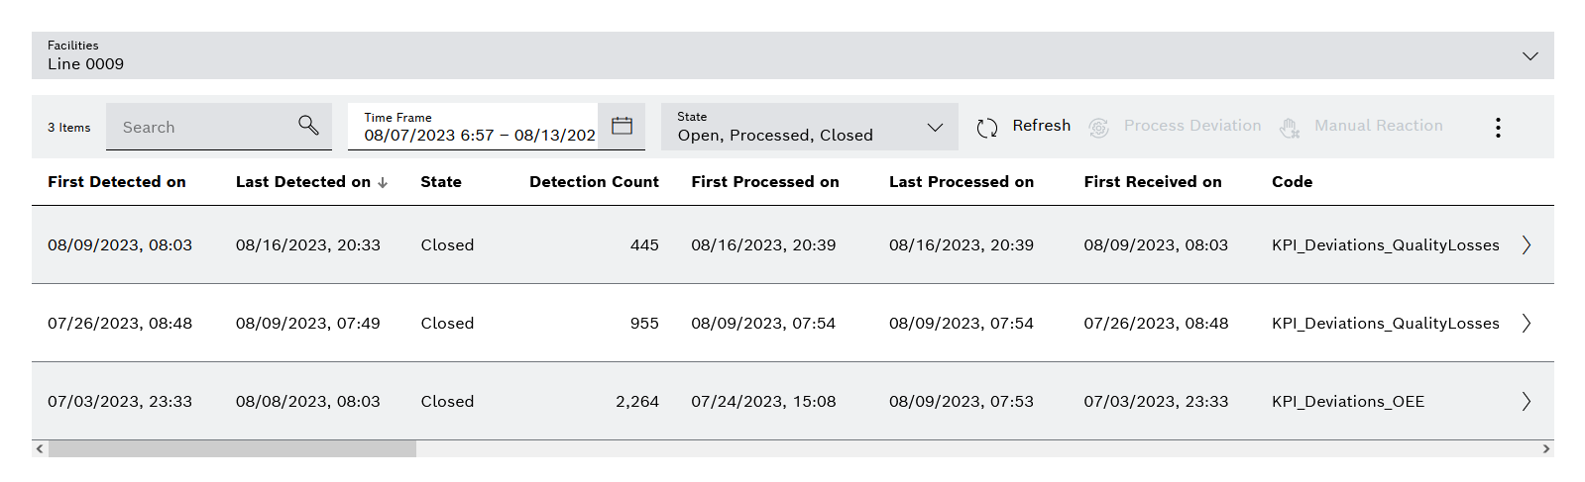The height and width of the screenshot is (482, 1585).
Task: Open details arrow for KPI_Deviations_OEE row
Action: [x=1527, y=401]
